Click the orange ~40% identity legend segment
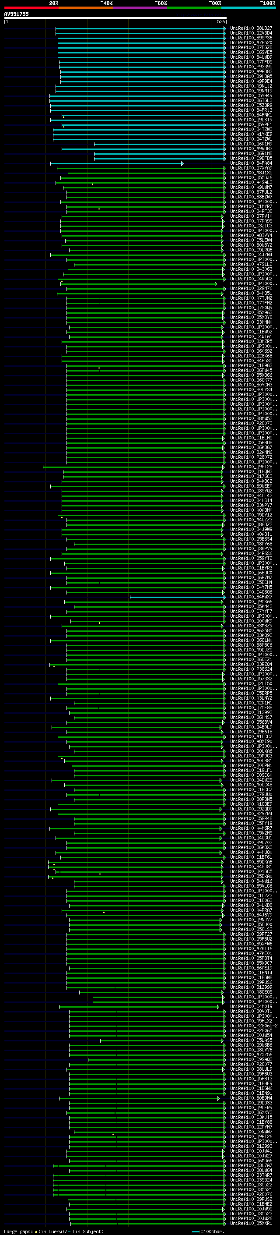280x1235 pixels. coord(86,8)
